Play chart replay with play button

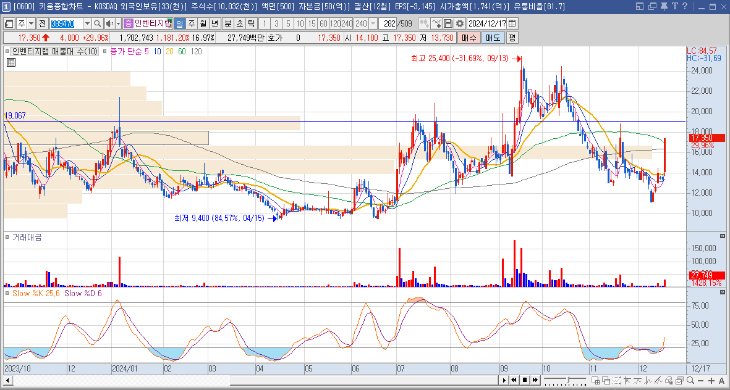point(504,380)
